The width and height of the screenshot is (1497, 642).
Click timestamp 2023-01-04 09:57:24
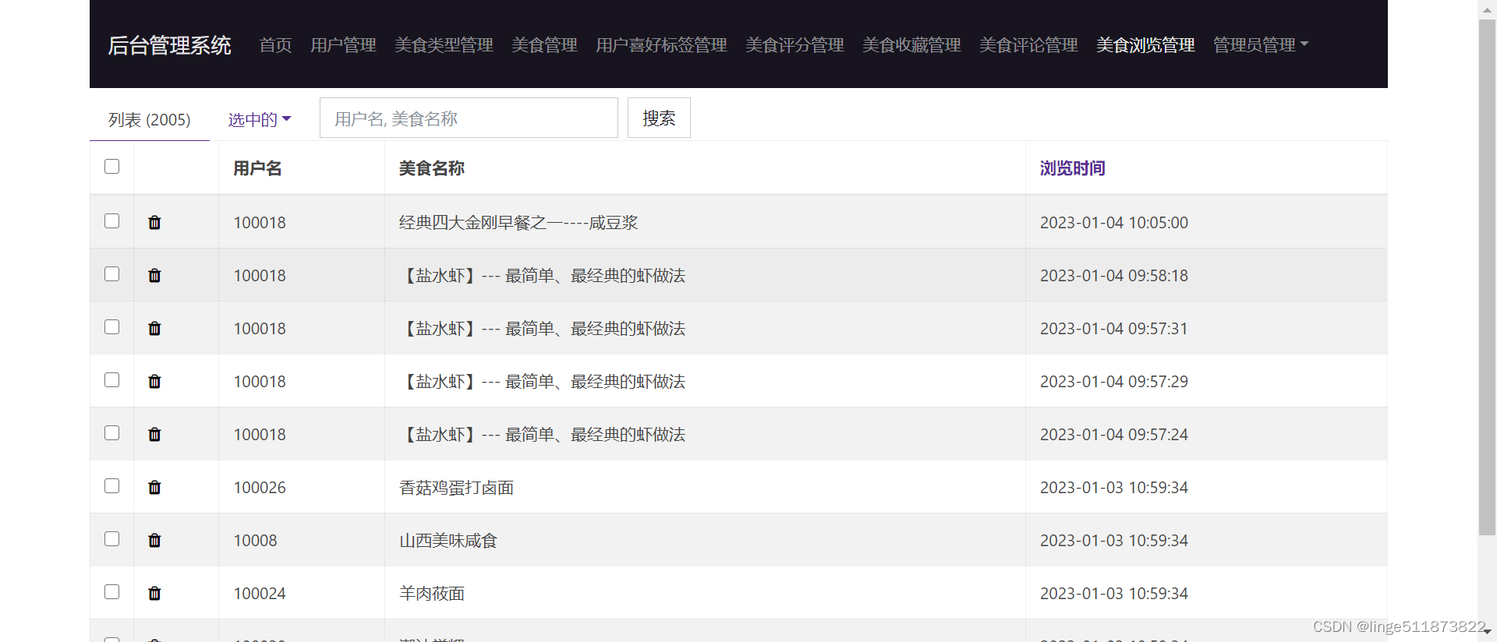[1114, 435]
